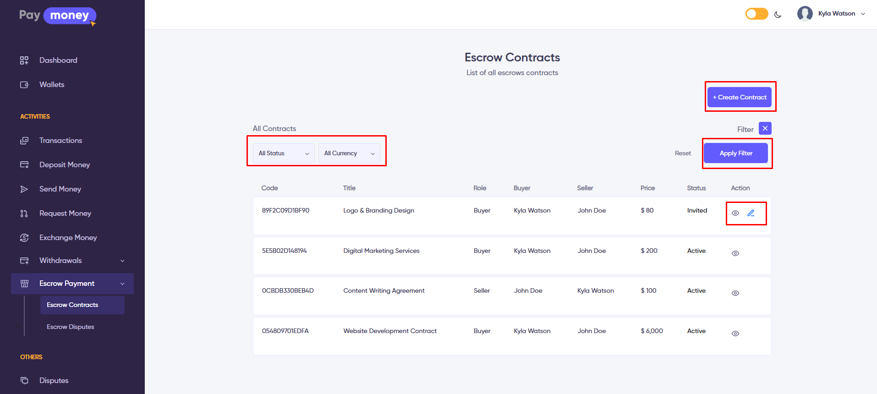Click the eye icon for Digital Marketing Services
The height and width of the screenshot is (394, 877).
pos(735,253)
